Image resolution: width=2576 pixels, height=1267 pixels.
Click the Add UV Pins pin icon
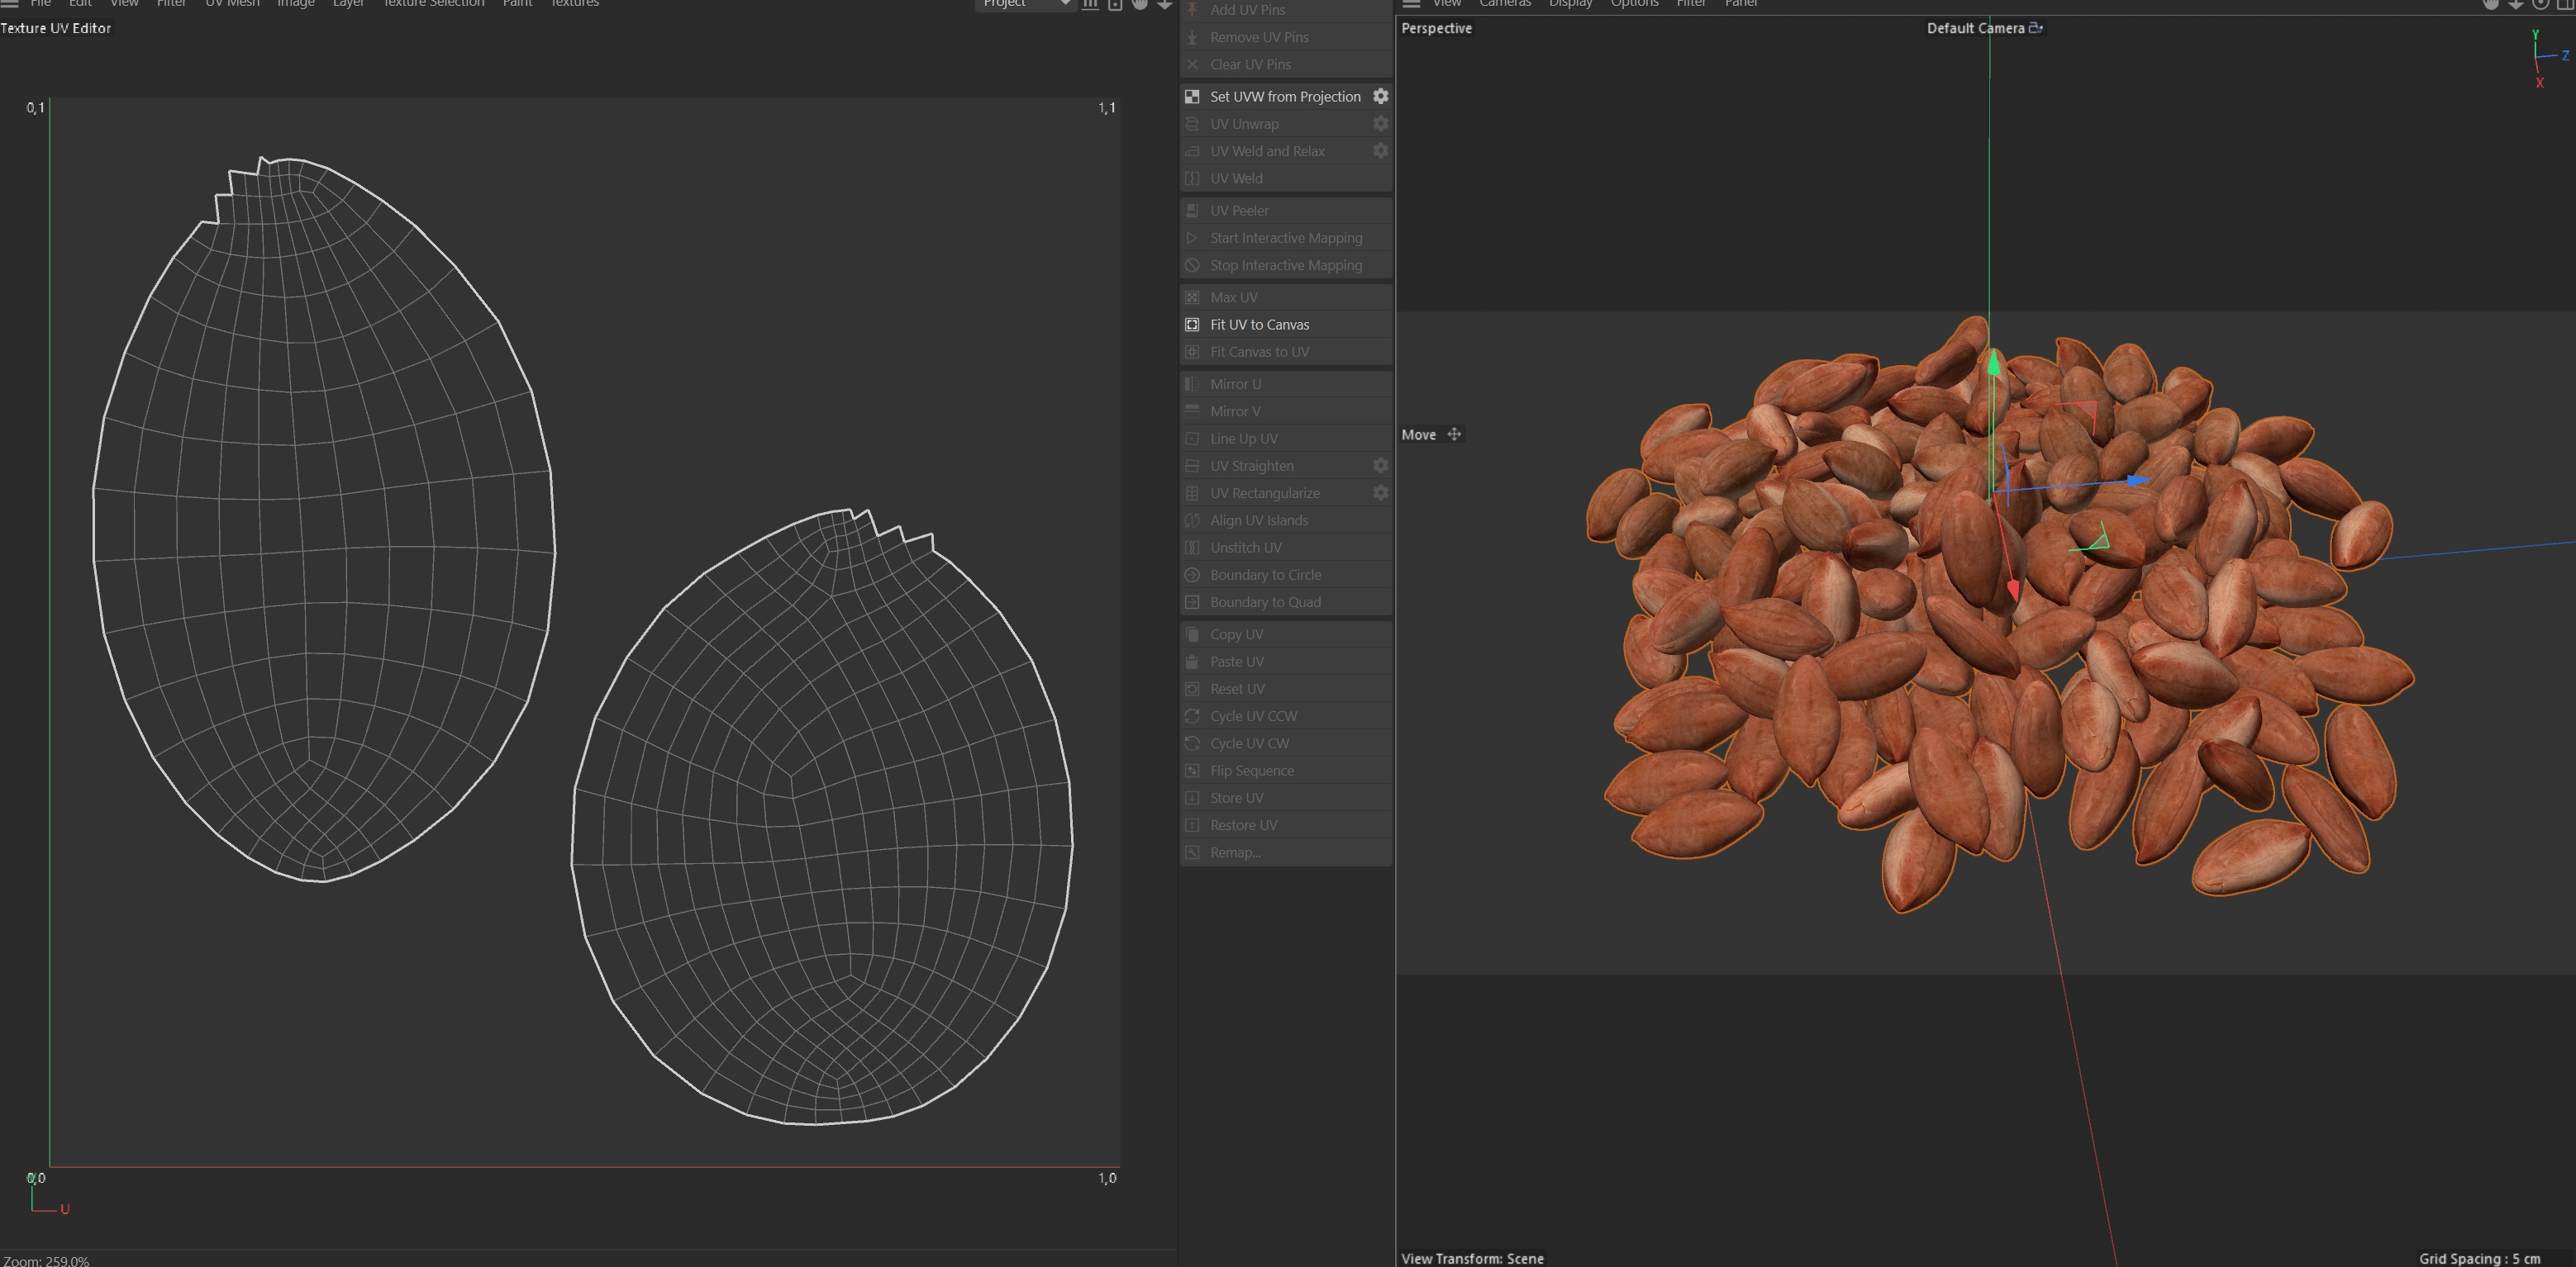[1192, 9]
